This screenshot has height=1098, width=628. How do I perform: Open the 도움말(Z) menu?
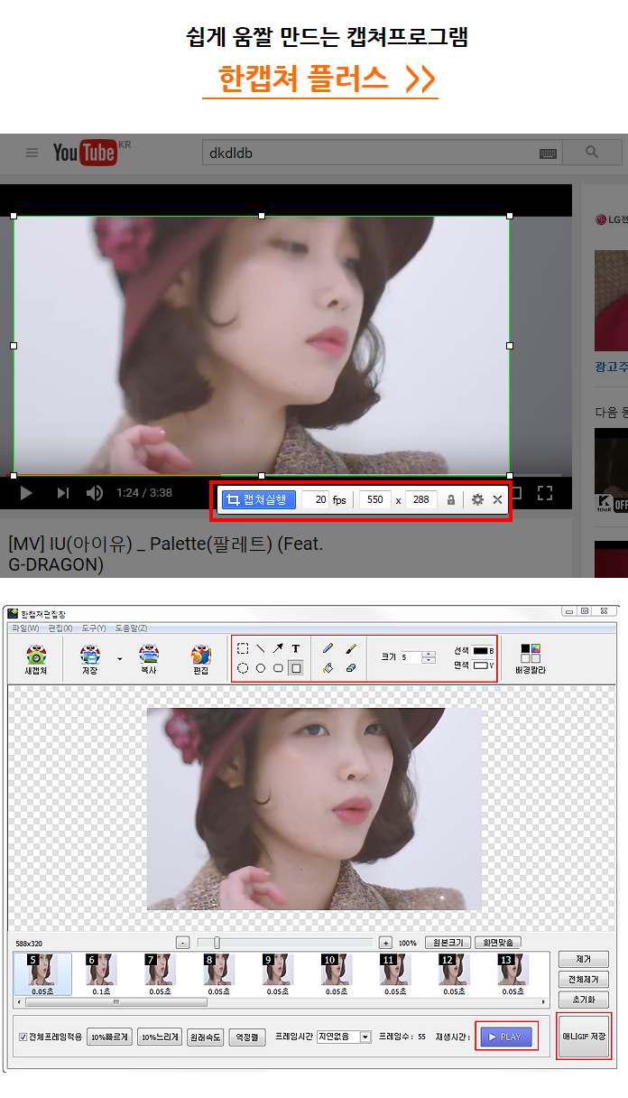point(131,628)
